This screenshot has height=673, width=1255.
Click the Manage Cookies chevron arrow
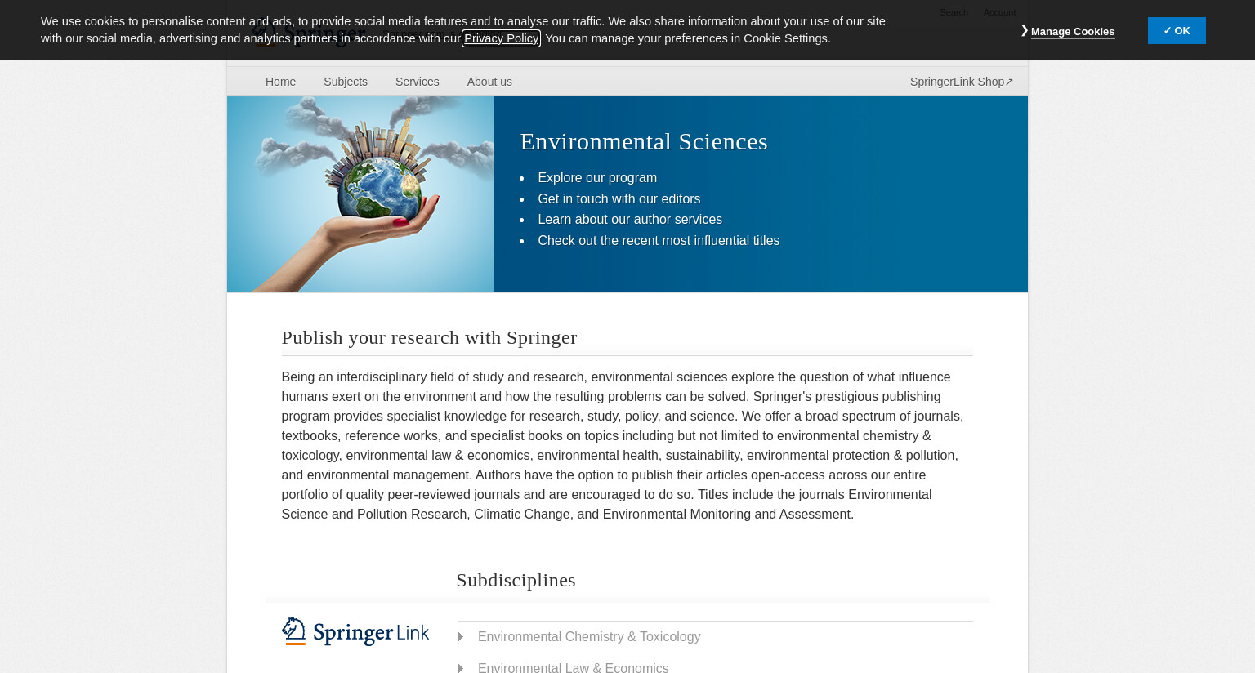point(1025,30)
